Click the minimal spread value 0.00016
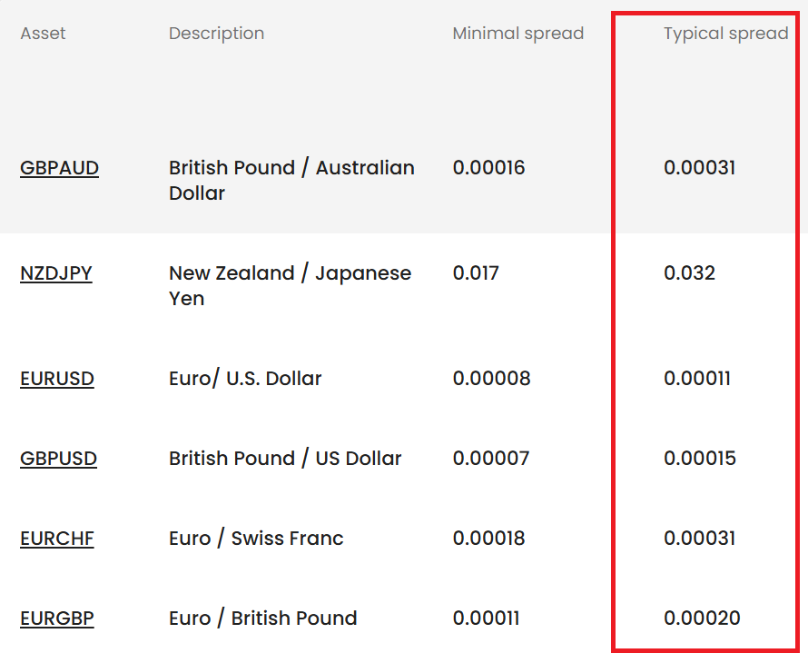Image resolution: width=808 pixels, height=663 pixels. point(488,168)
